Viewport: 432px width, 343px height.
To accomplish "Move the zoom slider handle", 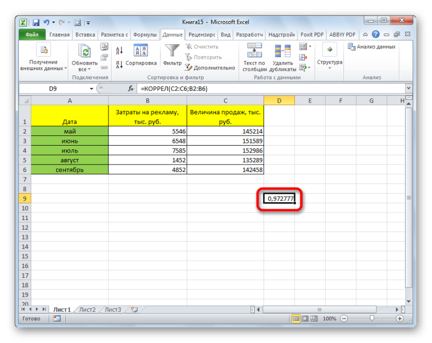I will coord(372,318).
